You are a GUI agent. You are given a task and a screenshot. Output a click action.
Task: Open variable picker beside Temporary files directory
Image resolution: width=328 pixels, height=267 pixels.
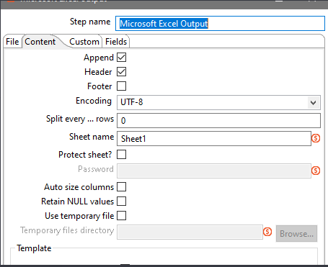(267, 232)
